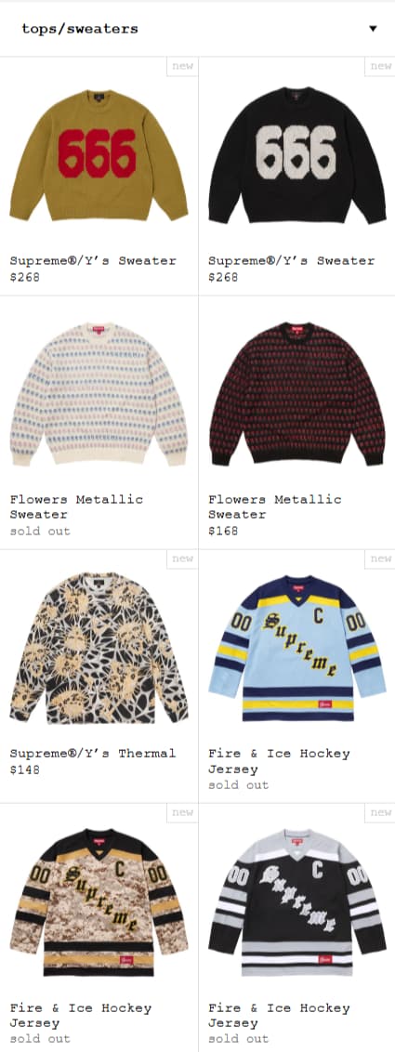Select the black and grey Hockey Jersey image
The width and height of the screenshot is (395, 1052).
[x=297, y=901]
